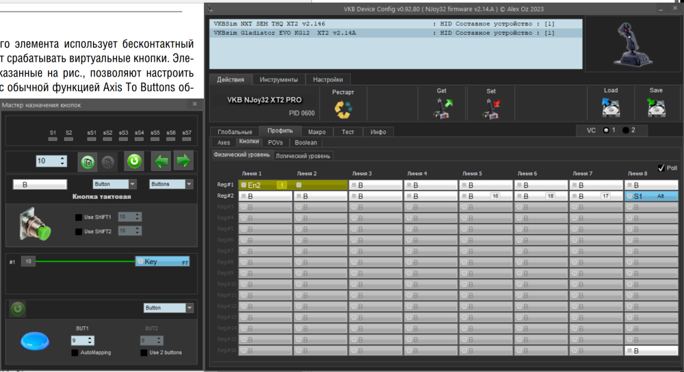This screenshot has width=684, height=372.
Task: Click the B cell numbered 16 in Reg#2
Action: 486,196
